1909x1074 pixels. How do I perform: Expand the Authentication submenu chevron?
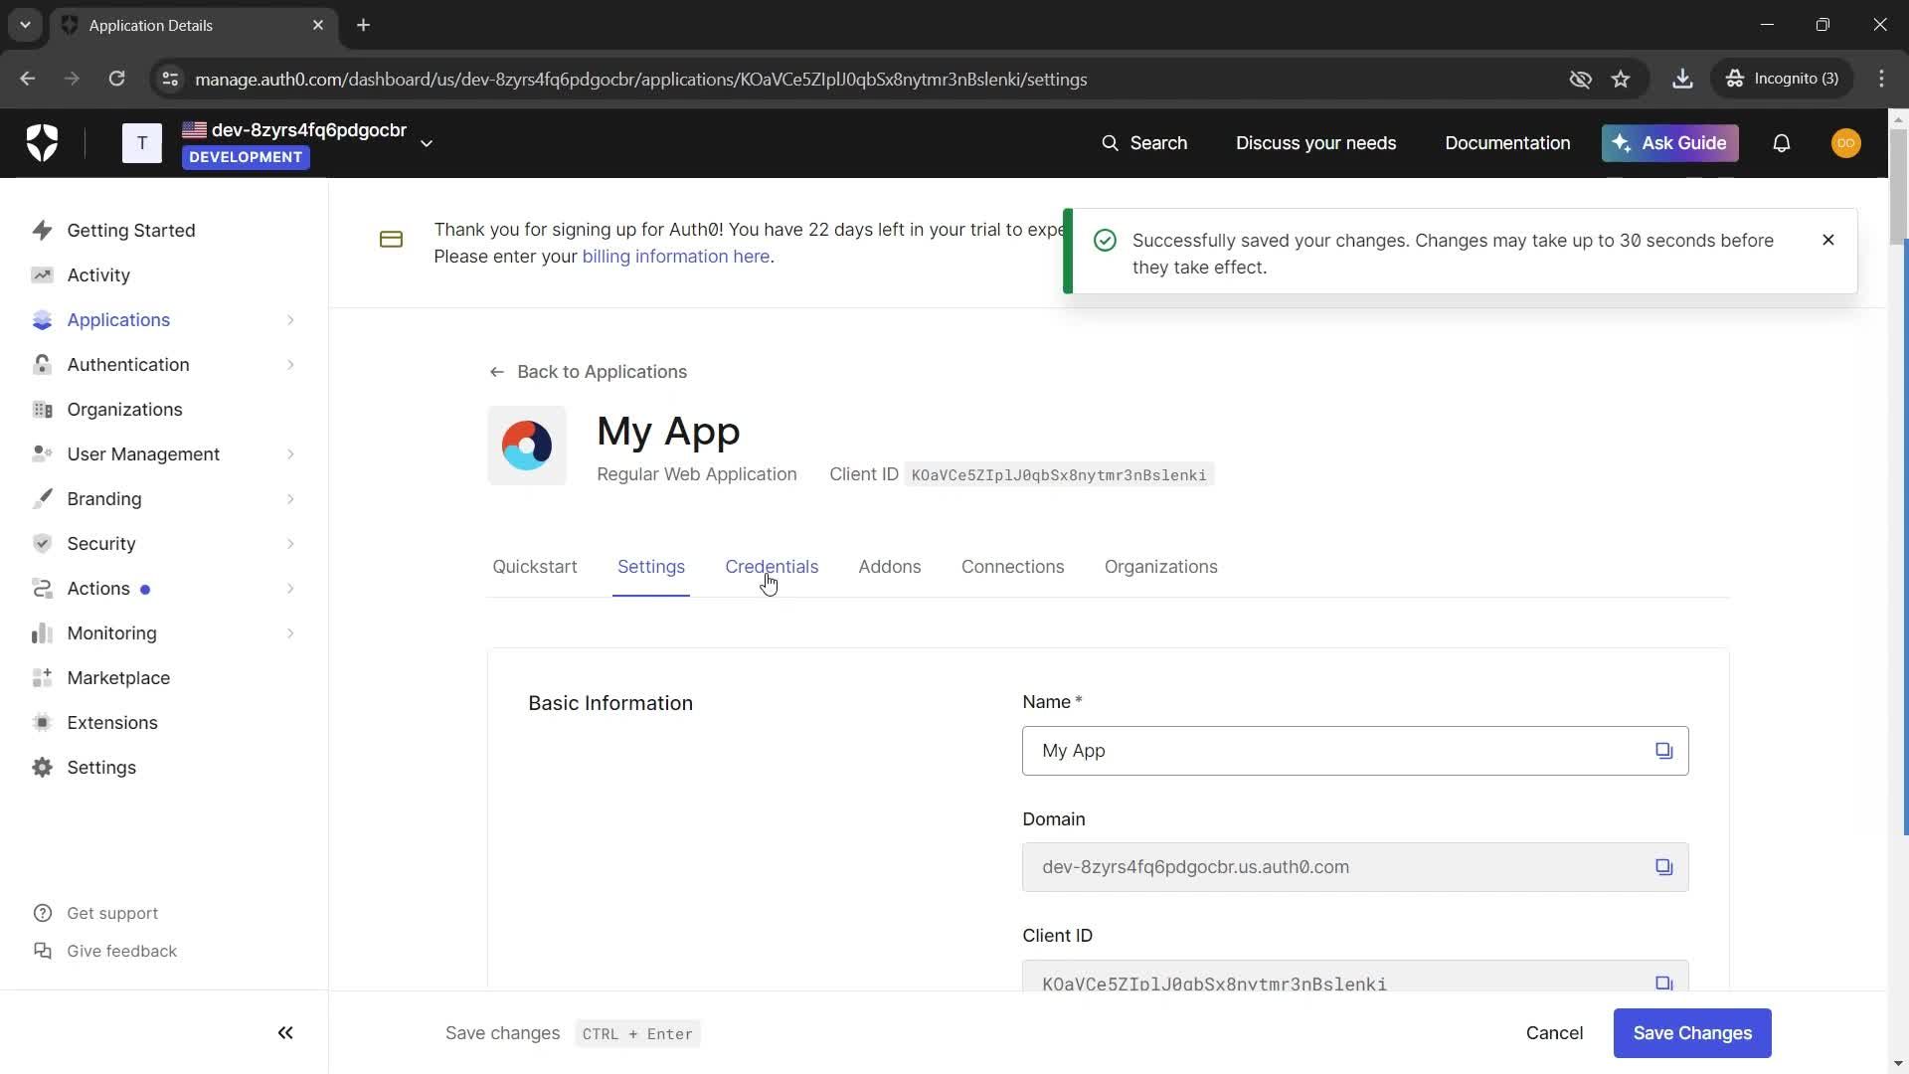click(x=290, y=364)
